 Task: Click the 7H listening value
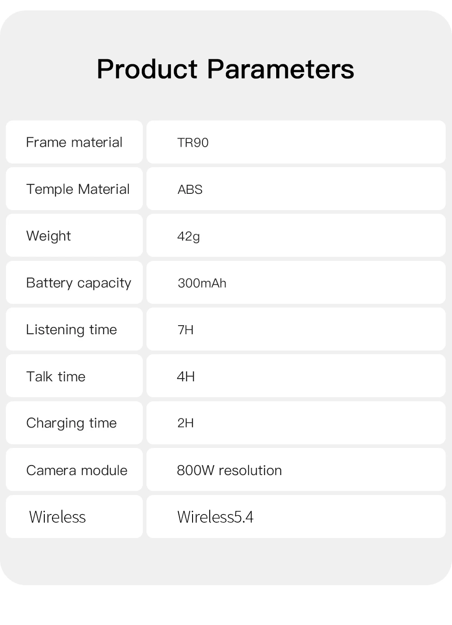[185, 330]
